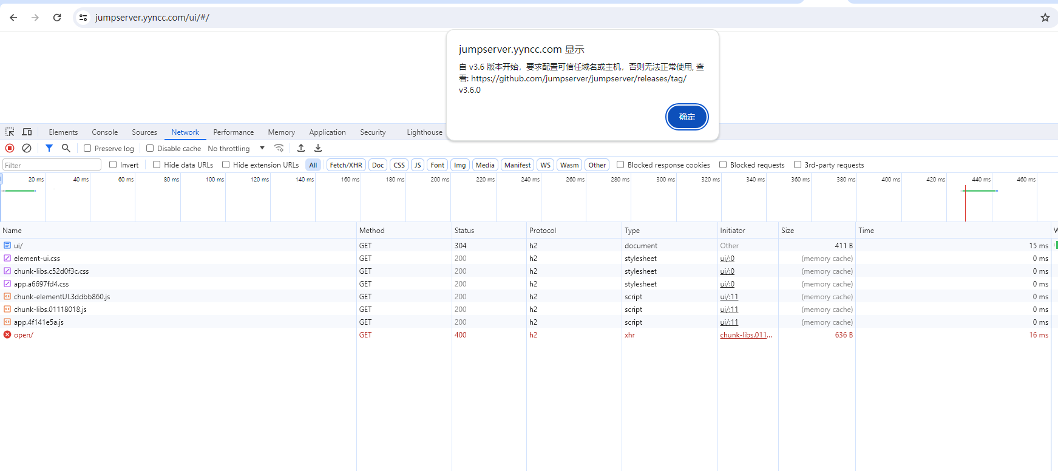Screen dimensions: 1058x471
Task: Sort requests by Name column header
Action: (178, 230)
